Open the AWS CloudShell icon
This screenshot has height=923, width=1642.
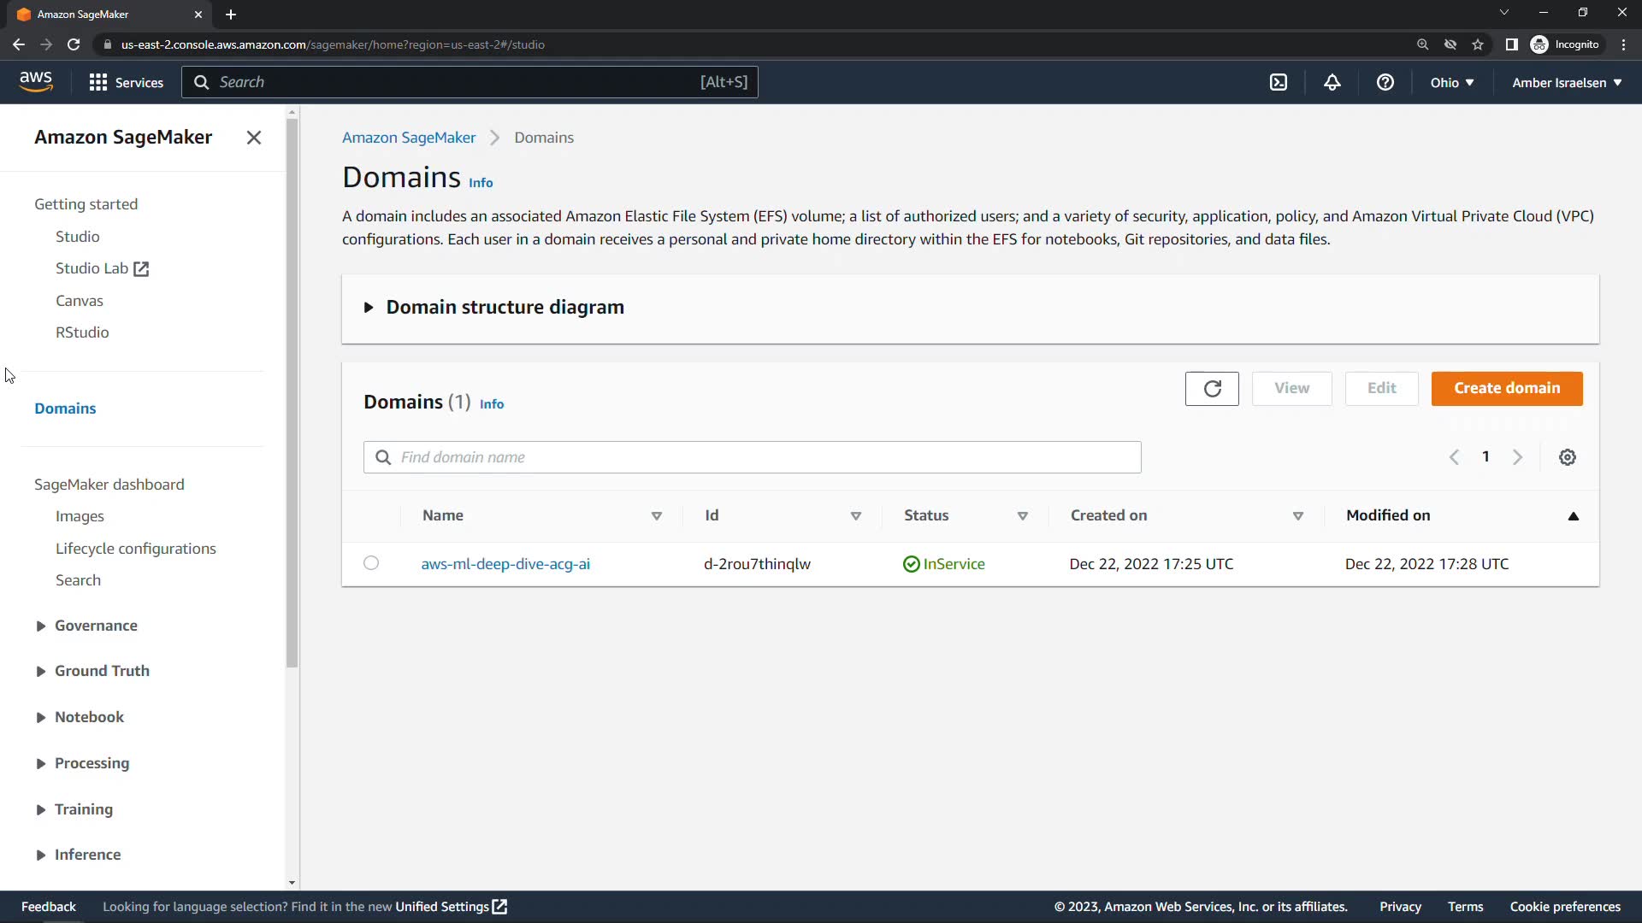pos(1278,82)
